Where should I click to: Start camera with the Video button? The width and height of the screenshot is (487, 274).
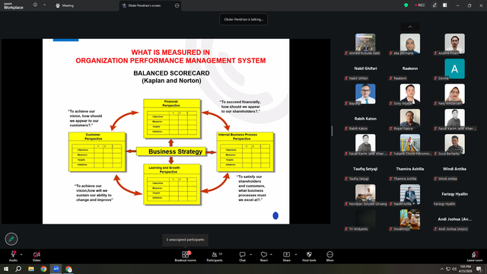tap(37, 256)
